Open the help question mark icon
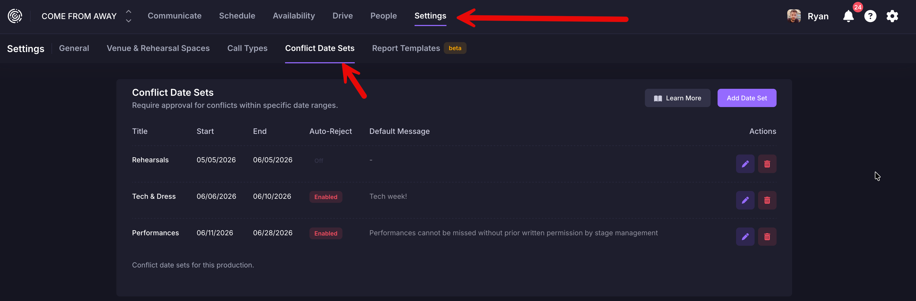The image size is (916, 301). tap(870, 16)
